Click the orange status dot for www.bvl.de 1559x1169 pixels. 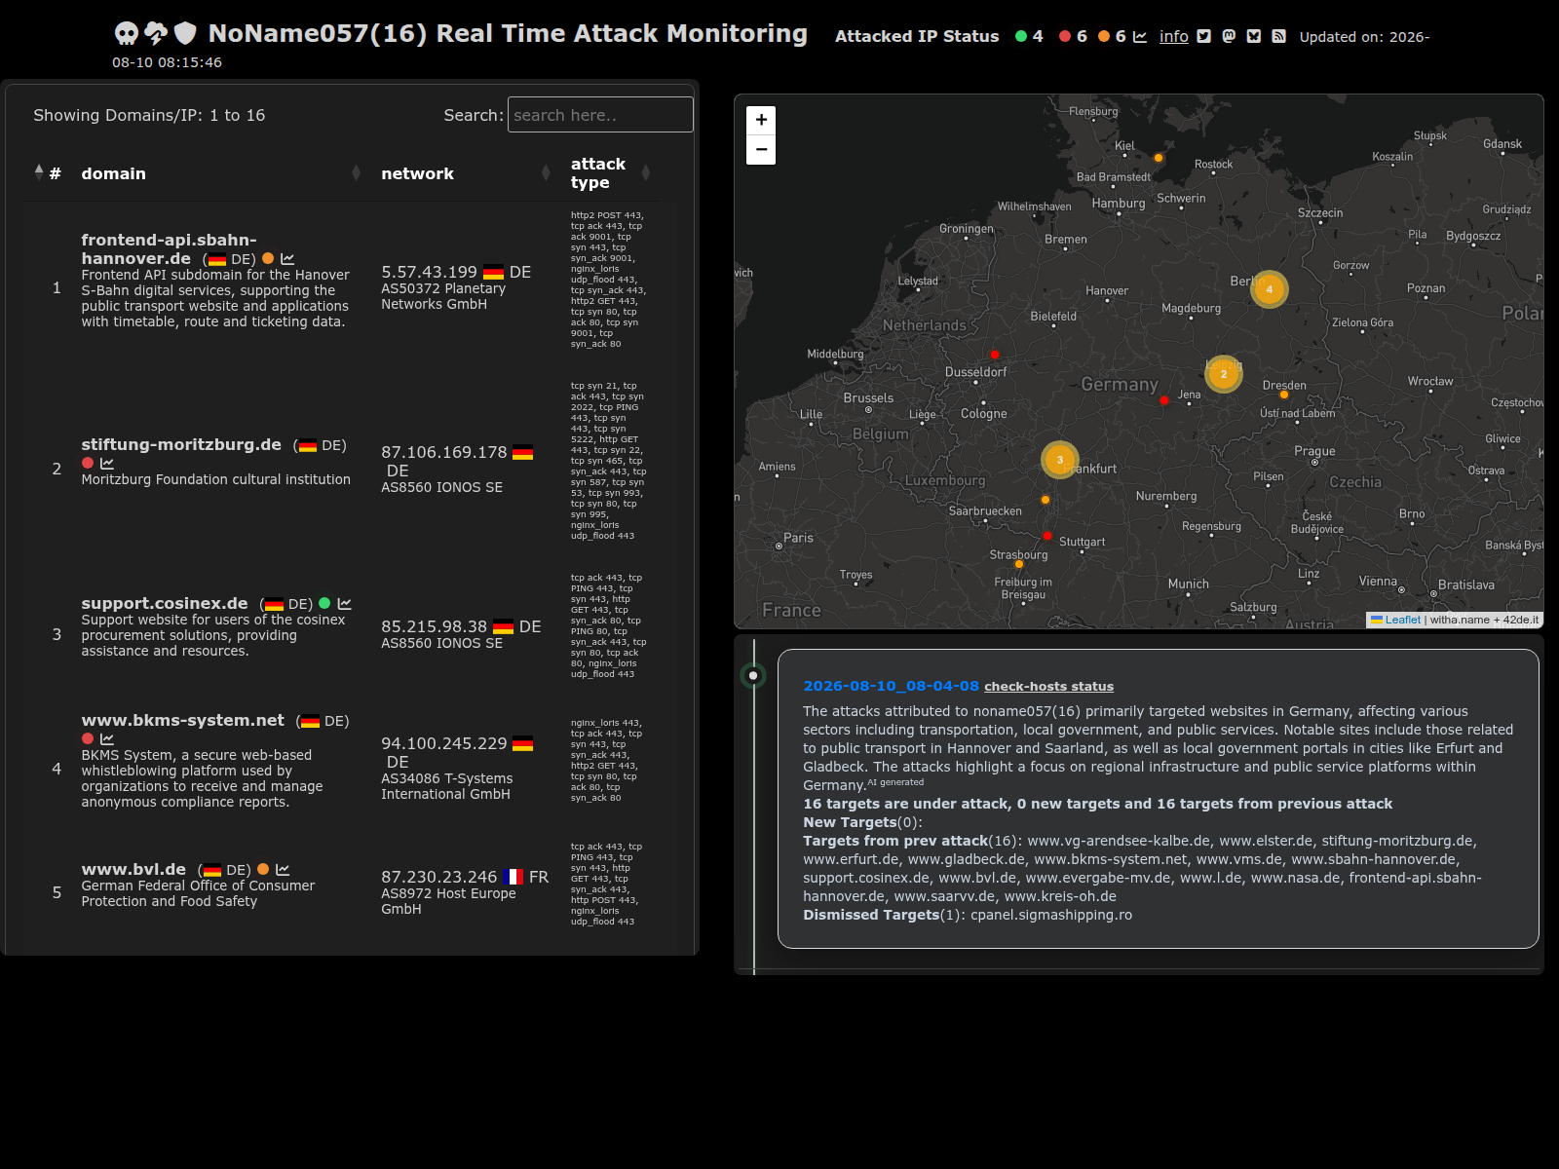click(263, 870)
